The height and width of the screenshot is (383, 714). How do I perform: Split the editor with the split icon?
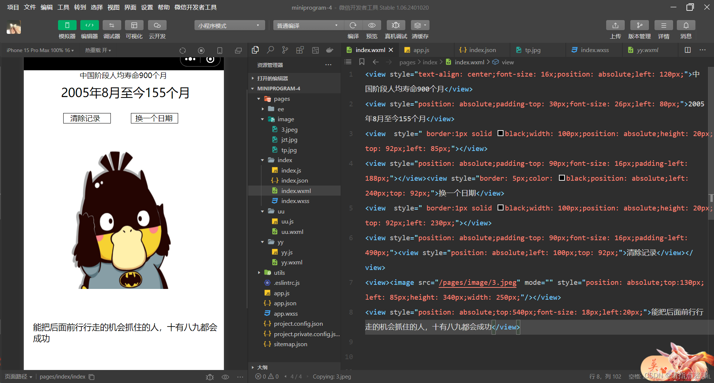[688, 50]
